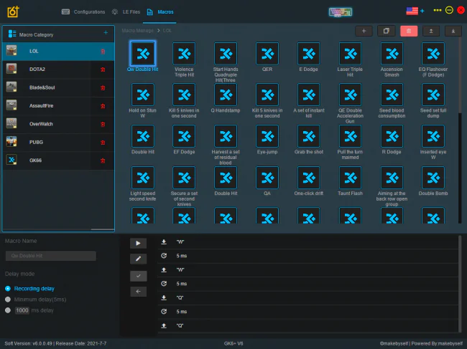Change language via the US flag icon

[412, 11]
